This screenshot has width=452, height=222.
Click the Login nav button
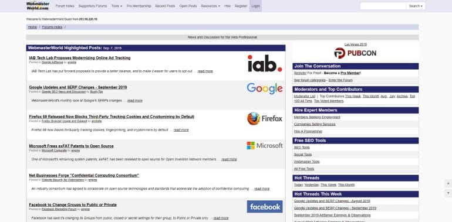[x=255, y=6]
